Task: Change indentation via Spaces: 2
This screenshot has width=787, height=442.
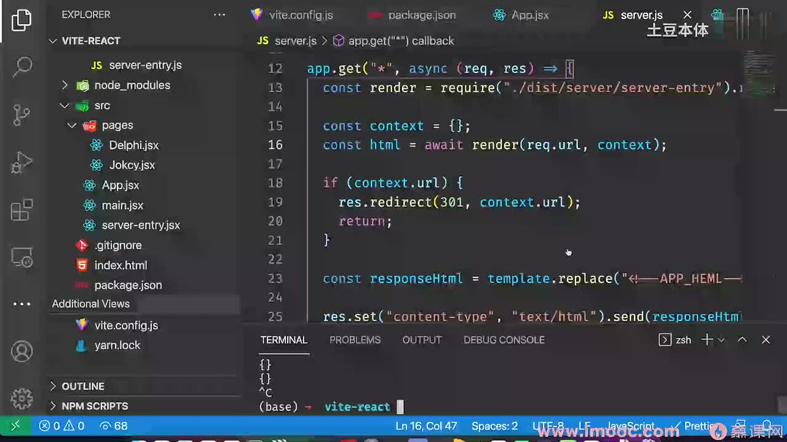Action: tap(494, 426)
